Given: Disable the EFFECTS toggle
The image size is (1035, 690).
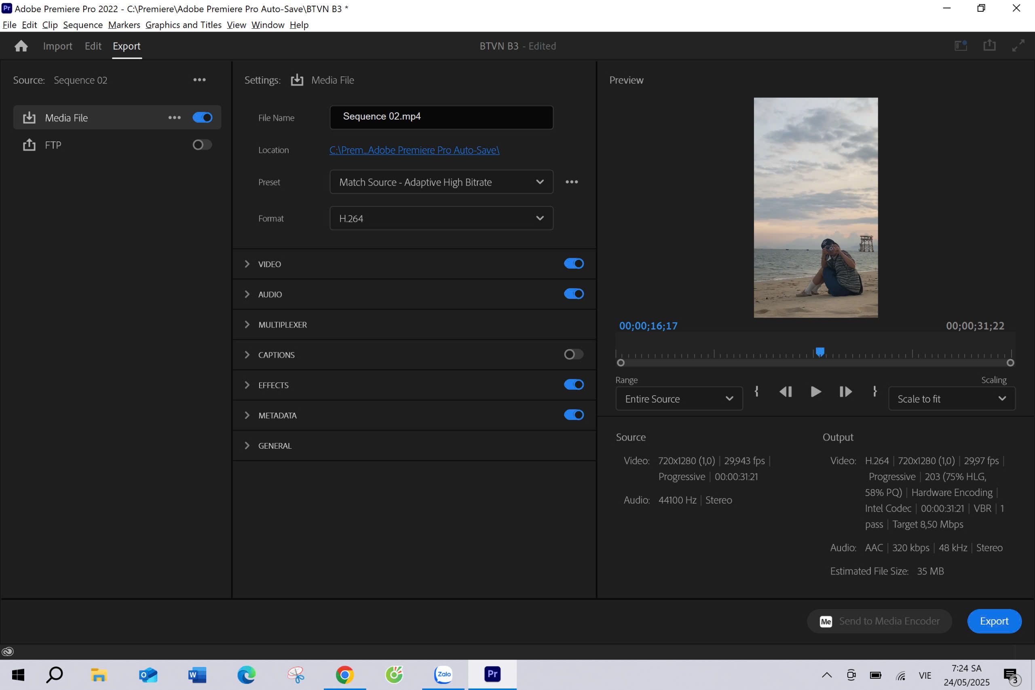Looking at the screenshot, I should [x=574, y=384].
